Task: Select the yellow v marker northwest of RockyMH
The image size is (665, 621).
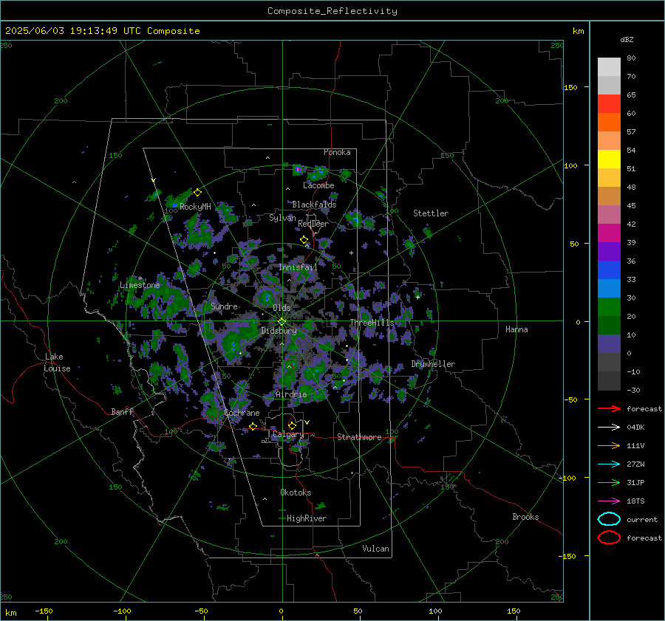Action: pyautogui.click(x=153, y=180)
